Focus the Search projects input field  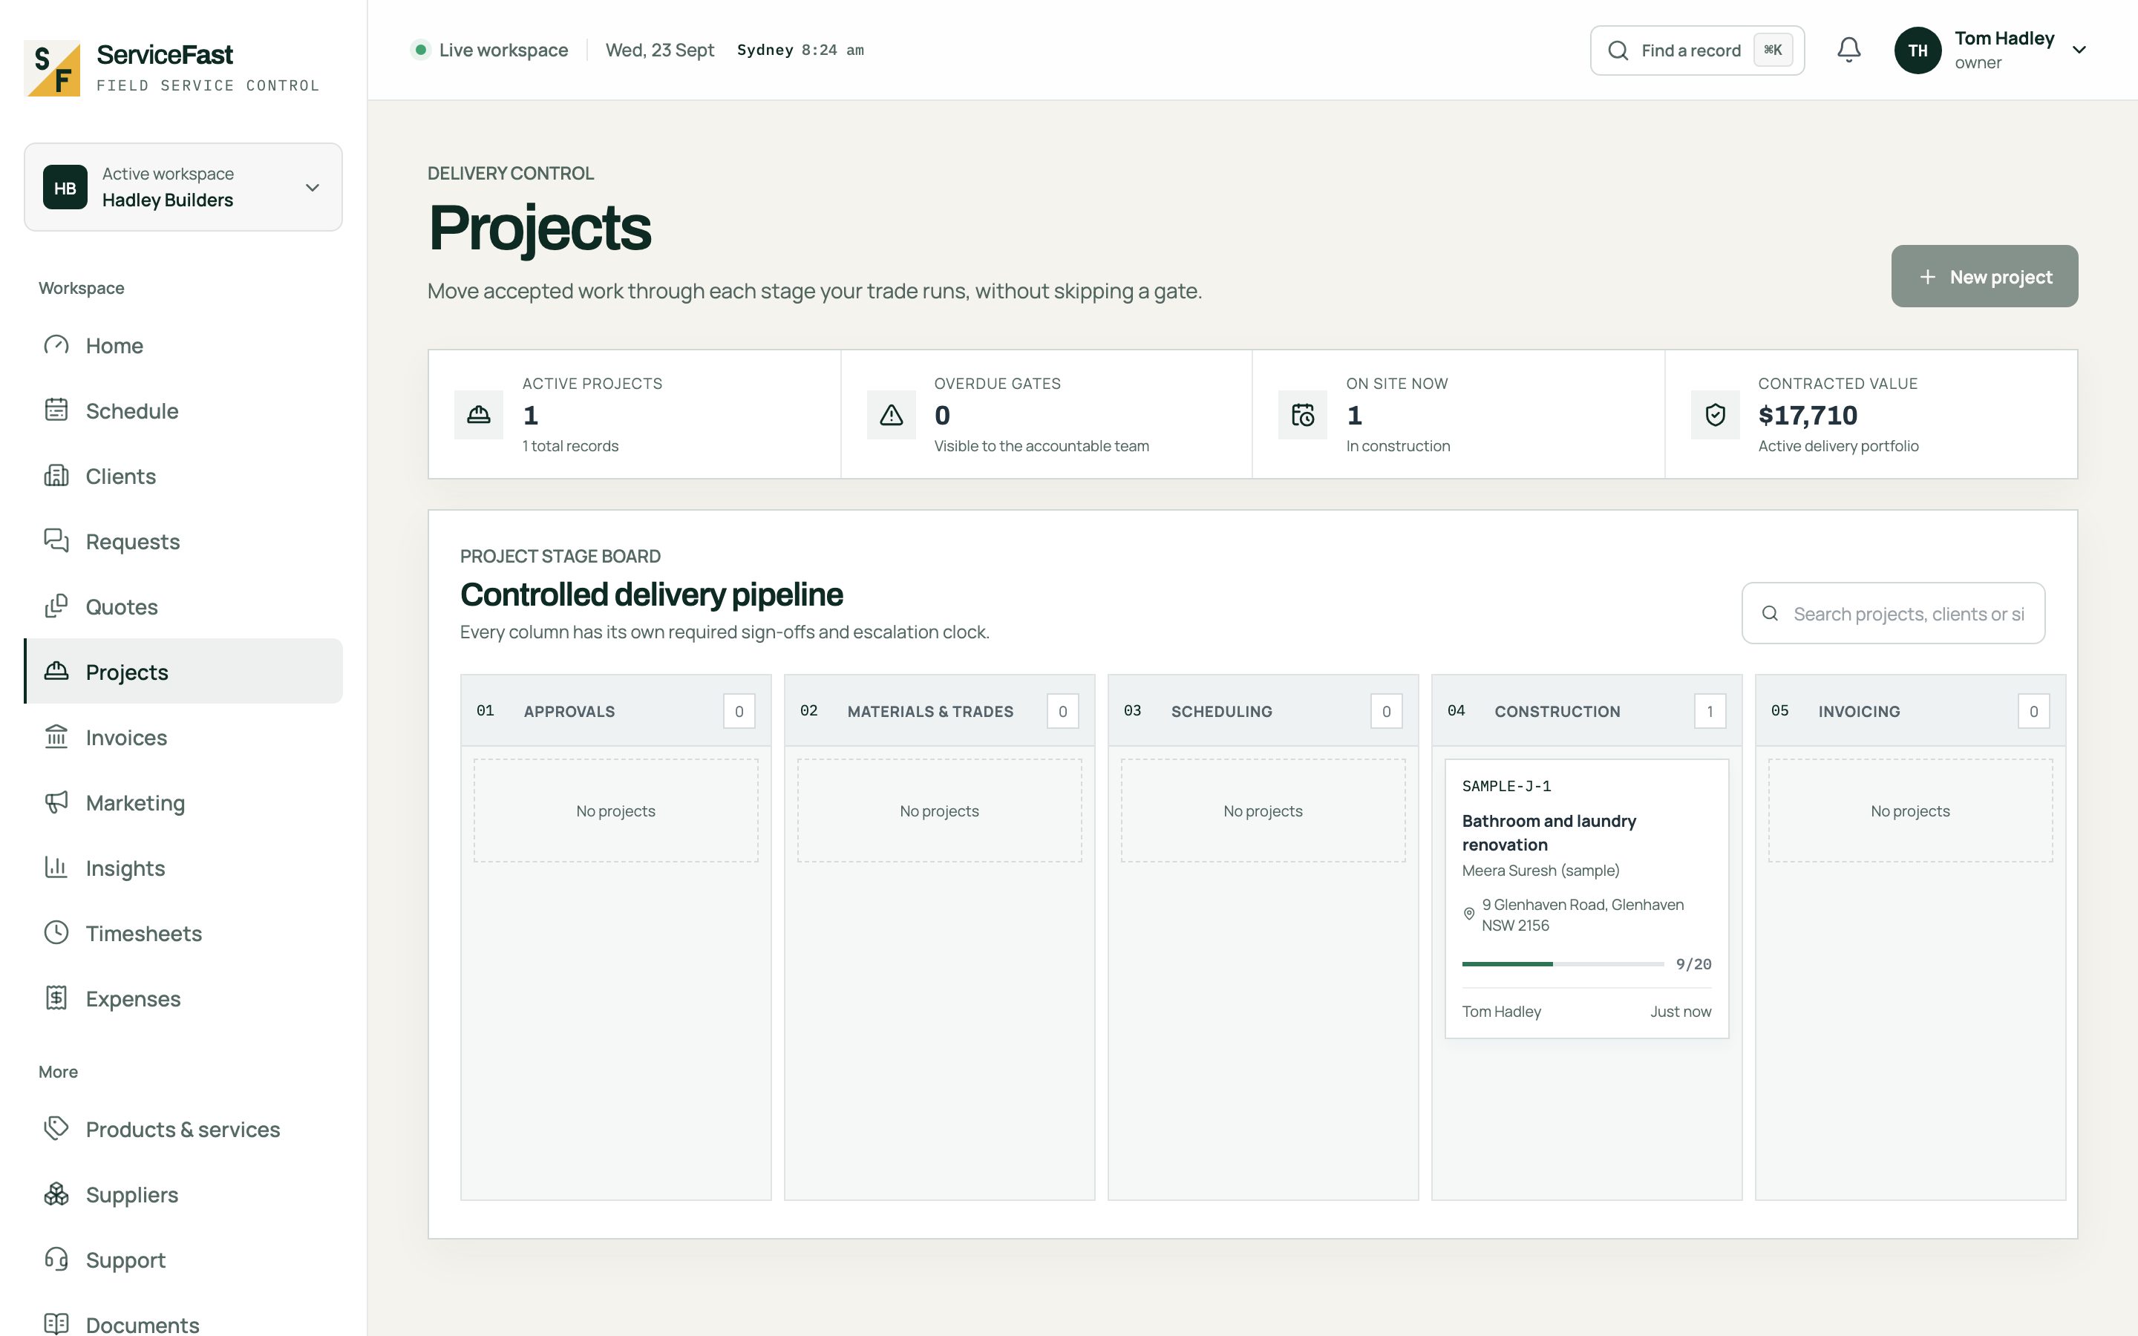pos(1893,613)
